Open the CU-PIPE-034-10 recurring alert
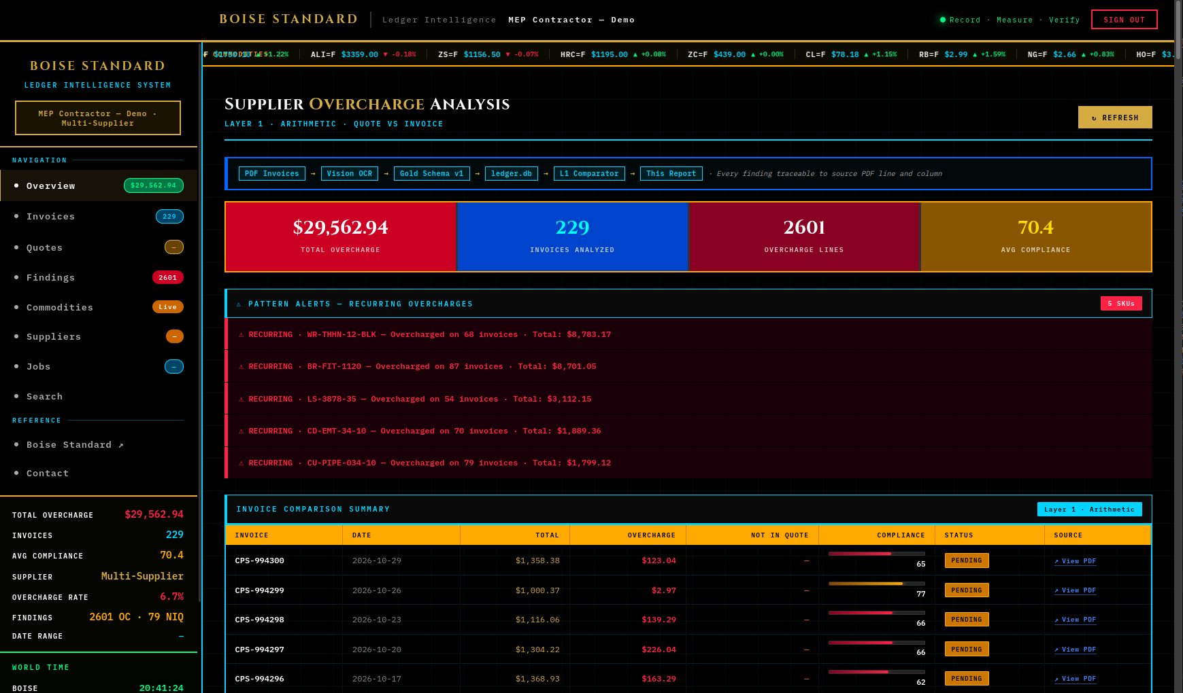 tap(688, 463)
